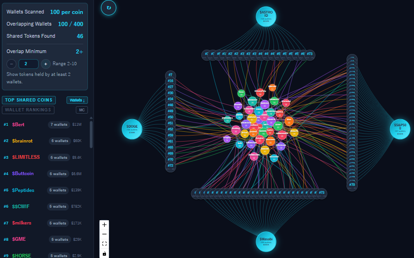Select wallet node #73 above $Wasabi
Viewport: 414px width, 258px height.
[x=321, y=193]
